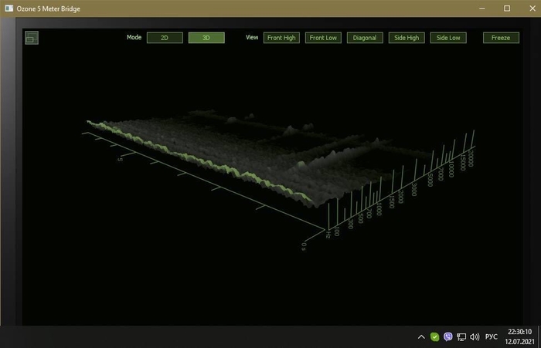Select the Side Low view
This screenshot has height=348, width=541.
coord(448,38)
